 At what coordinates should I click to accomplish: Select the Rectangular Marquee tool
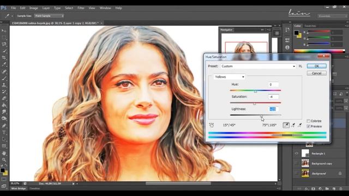pyautogui.click(x=4, y=38)
